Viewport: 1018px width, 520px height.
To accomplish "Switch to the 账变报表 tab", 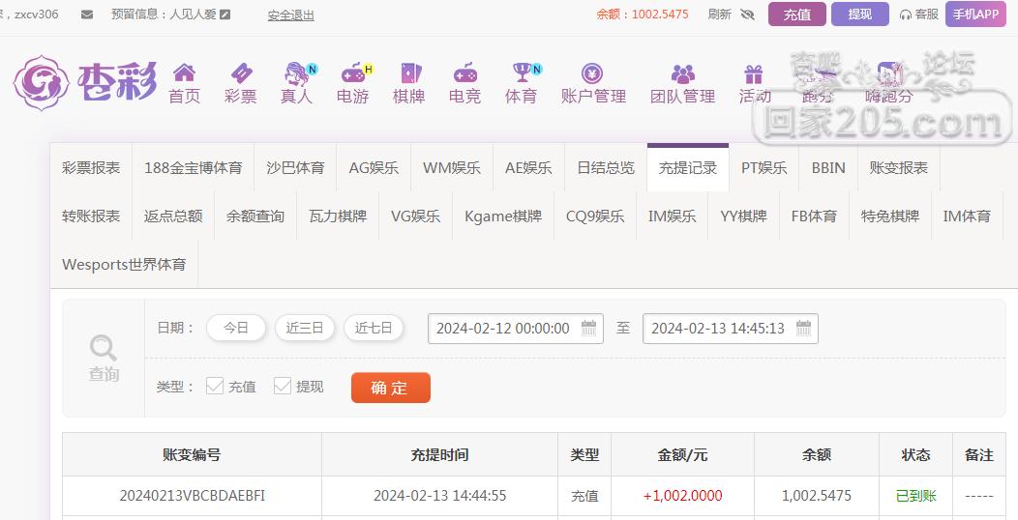I will [899, 168].
